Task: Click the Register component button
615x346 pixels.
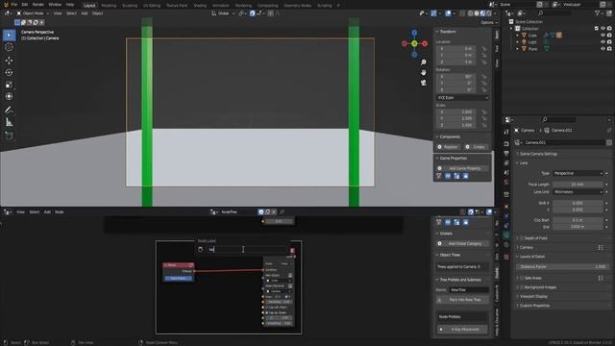Action: click(448, 147)
